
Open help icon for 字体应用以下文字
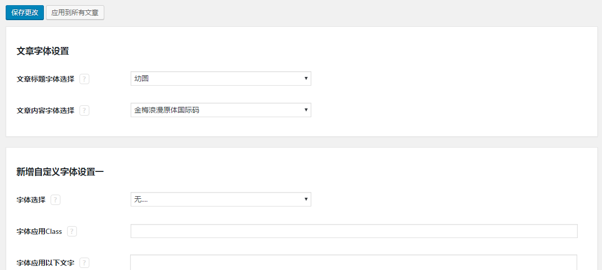coord(85,263)
